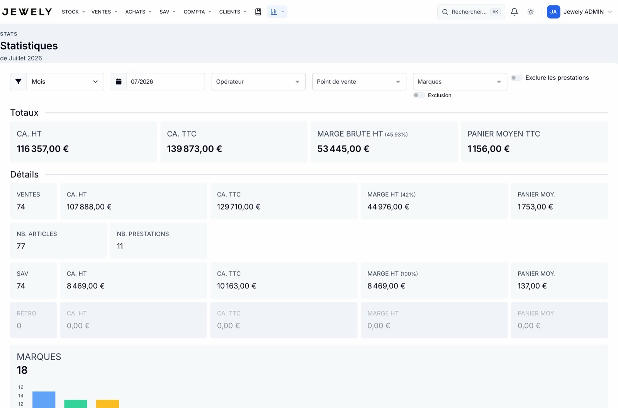Click VENTES CA. TTC 129 710,00 €
618x408 pixels.
(238, 207)
